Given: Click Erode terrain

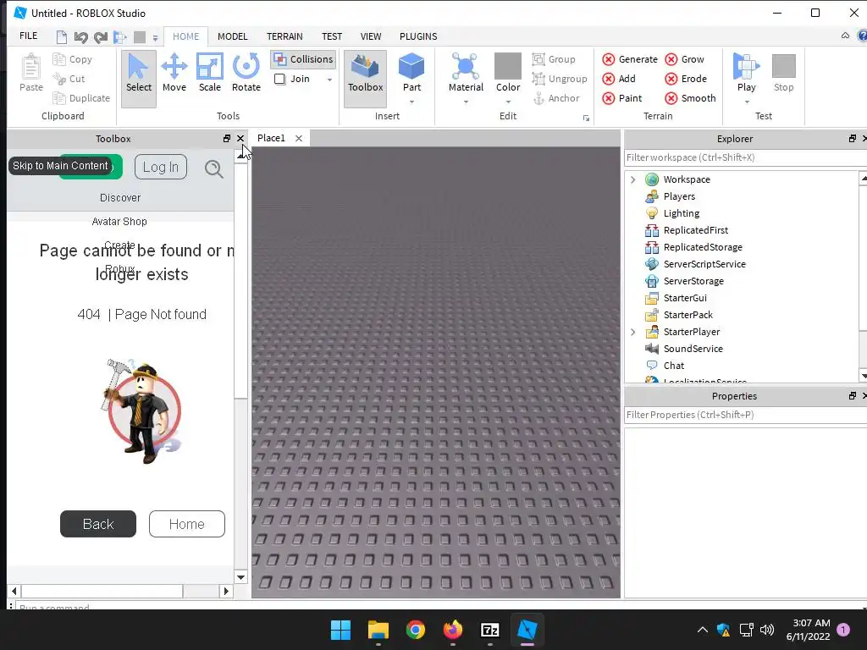Looking at the screenshot, I should point(686,79).
